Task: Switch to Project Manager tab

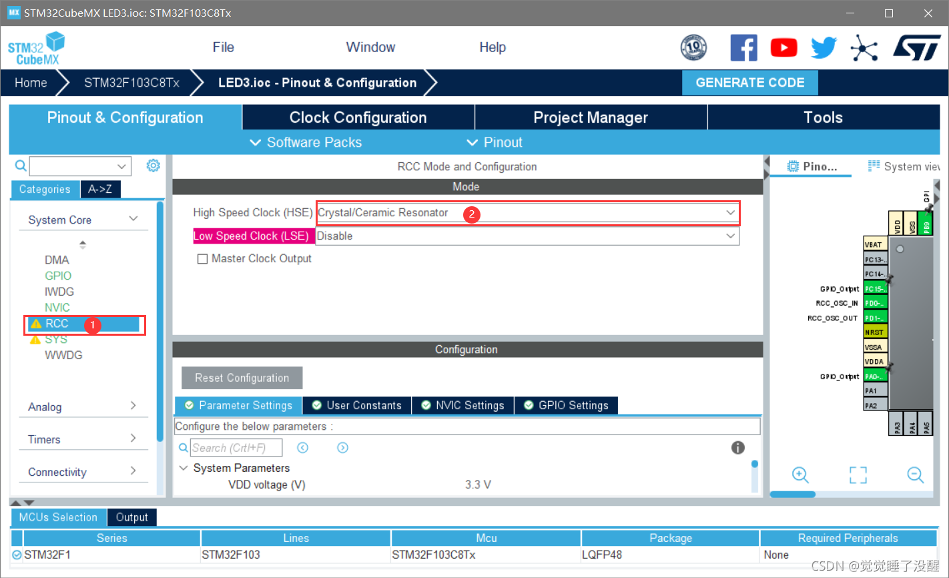Action: tap(591, 117)
